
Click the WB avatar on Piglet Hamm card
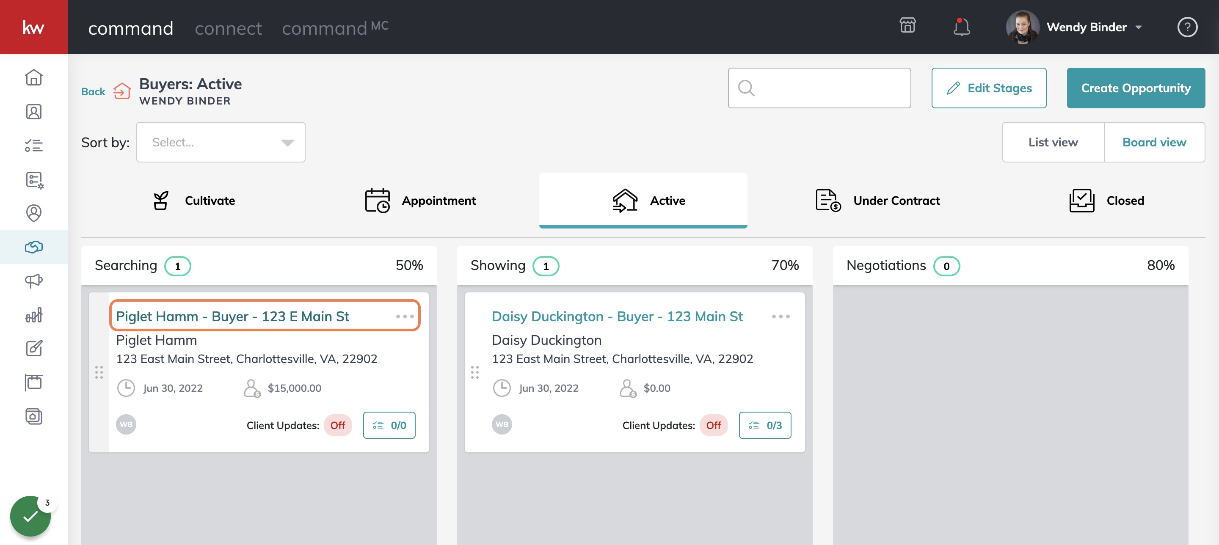tap(126, 424)
